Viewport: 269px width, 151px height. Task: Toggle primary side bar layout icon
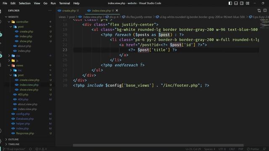tap(230, 3)
